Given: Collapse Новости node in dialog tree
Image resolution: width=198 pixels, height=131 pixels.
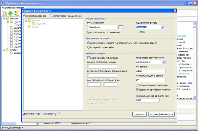Looking at the screenshot, I should pos(26,20).
